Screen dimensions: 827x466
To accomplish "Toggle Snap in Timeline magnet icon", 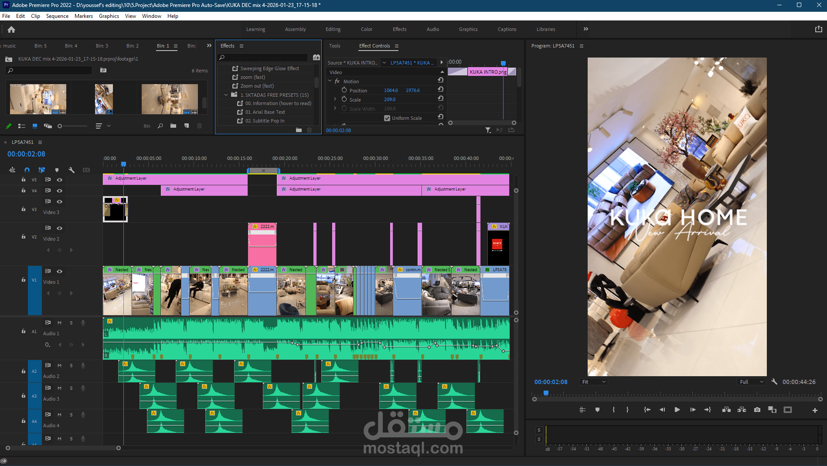I will pyautogui.click(x=27, y=170).
